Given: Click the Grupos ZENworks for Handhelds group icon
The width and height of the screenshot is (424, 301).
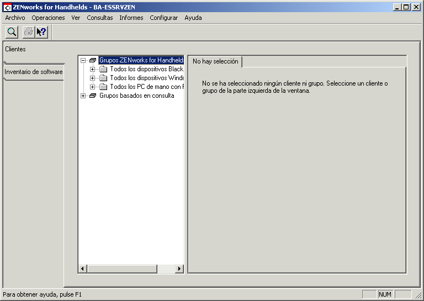Looking at the screenshot, I should pyautogui.click(x=93, y=60).
